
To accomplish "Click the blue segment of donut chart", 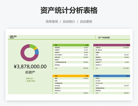I will click(37, 52).
